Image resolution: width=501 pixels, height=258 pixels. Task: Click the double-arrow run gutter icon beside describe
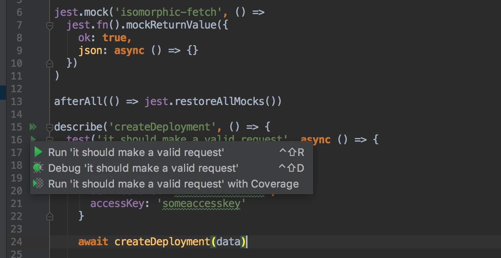click(x=33, y=127)
